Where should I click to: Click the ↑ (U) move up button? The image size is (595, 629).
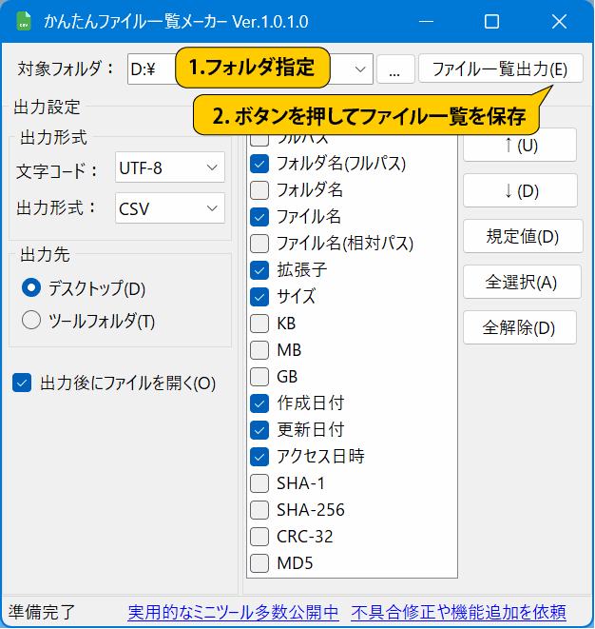(520, 146)
